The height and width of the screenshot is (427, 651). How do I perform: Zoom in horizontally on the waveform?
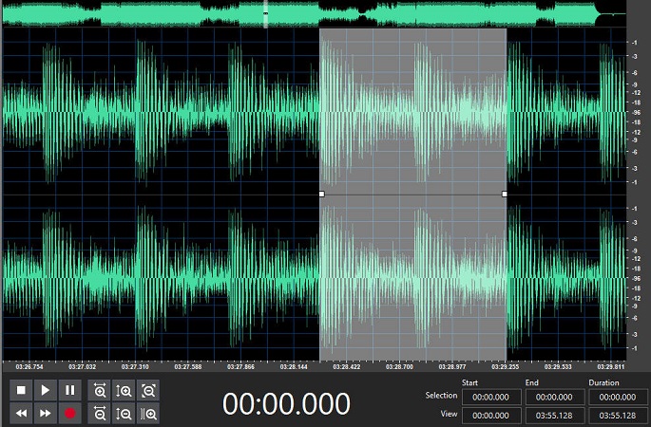click(x=100, y=390)
